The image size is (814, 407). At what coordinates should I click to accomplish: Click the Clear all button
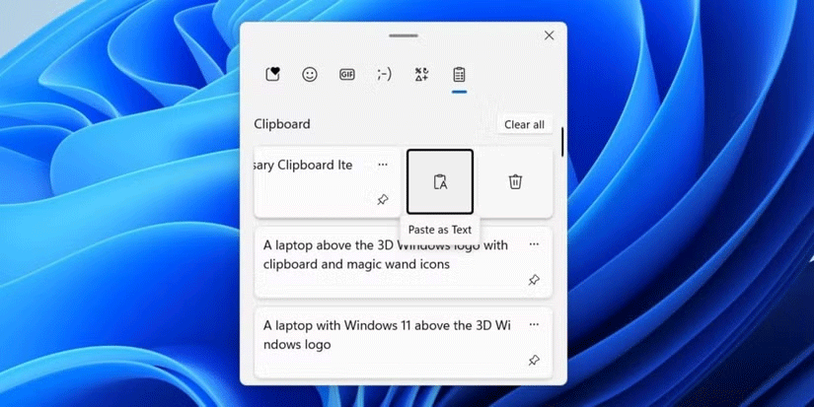click(524, 124)
